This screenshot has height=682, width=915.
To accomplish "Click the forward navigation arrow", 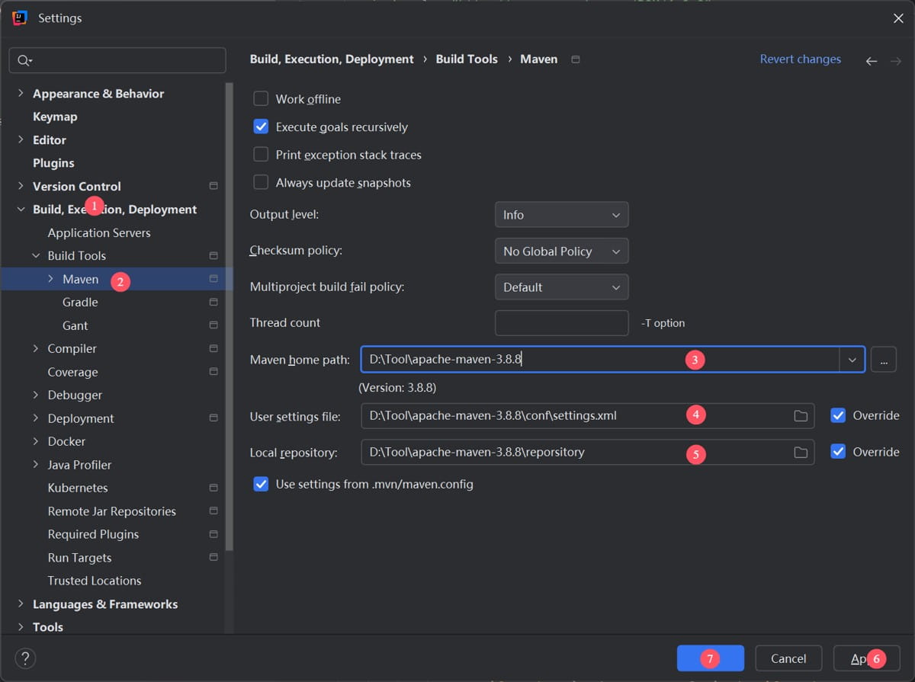I will point(896,61).
